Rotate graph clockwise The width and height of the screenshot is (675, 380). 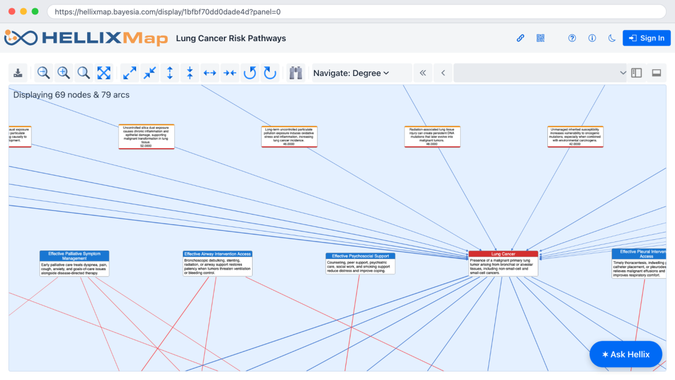[271, 73]
